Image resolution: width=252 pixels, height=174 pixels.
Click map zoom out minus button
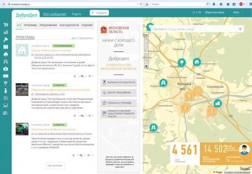(146, 35)
